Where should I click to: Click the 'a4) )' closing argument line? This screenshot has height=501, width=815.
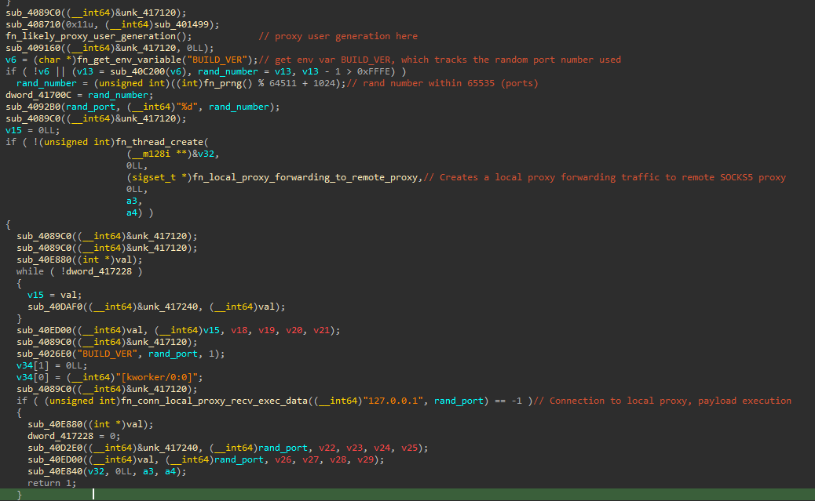(140, 212)
